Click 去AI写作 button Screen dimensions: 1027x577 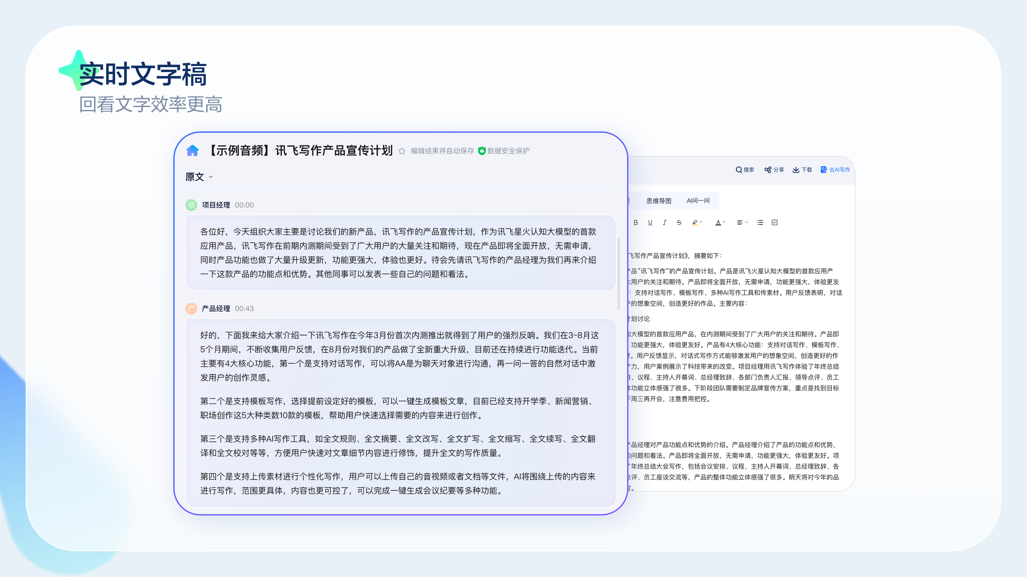(x=835, y=170)
